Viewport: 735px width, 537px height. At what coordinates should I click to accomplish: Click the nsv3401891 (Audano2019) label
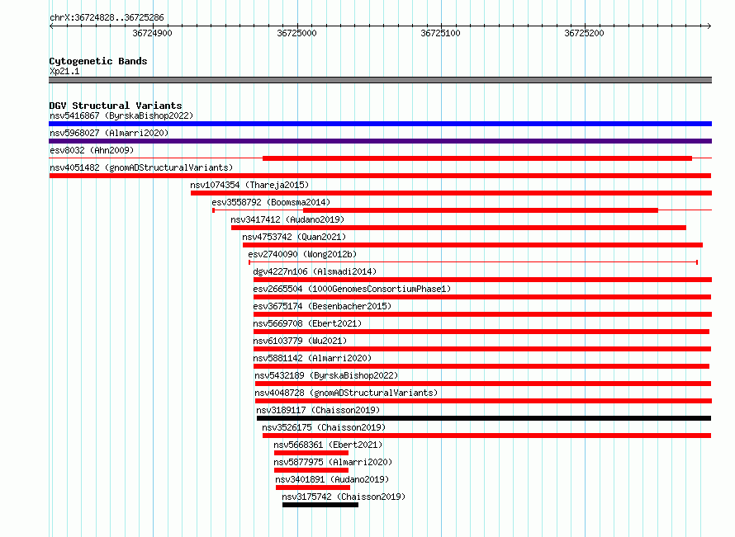332,479
